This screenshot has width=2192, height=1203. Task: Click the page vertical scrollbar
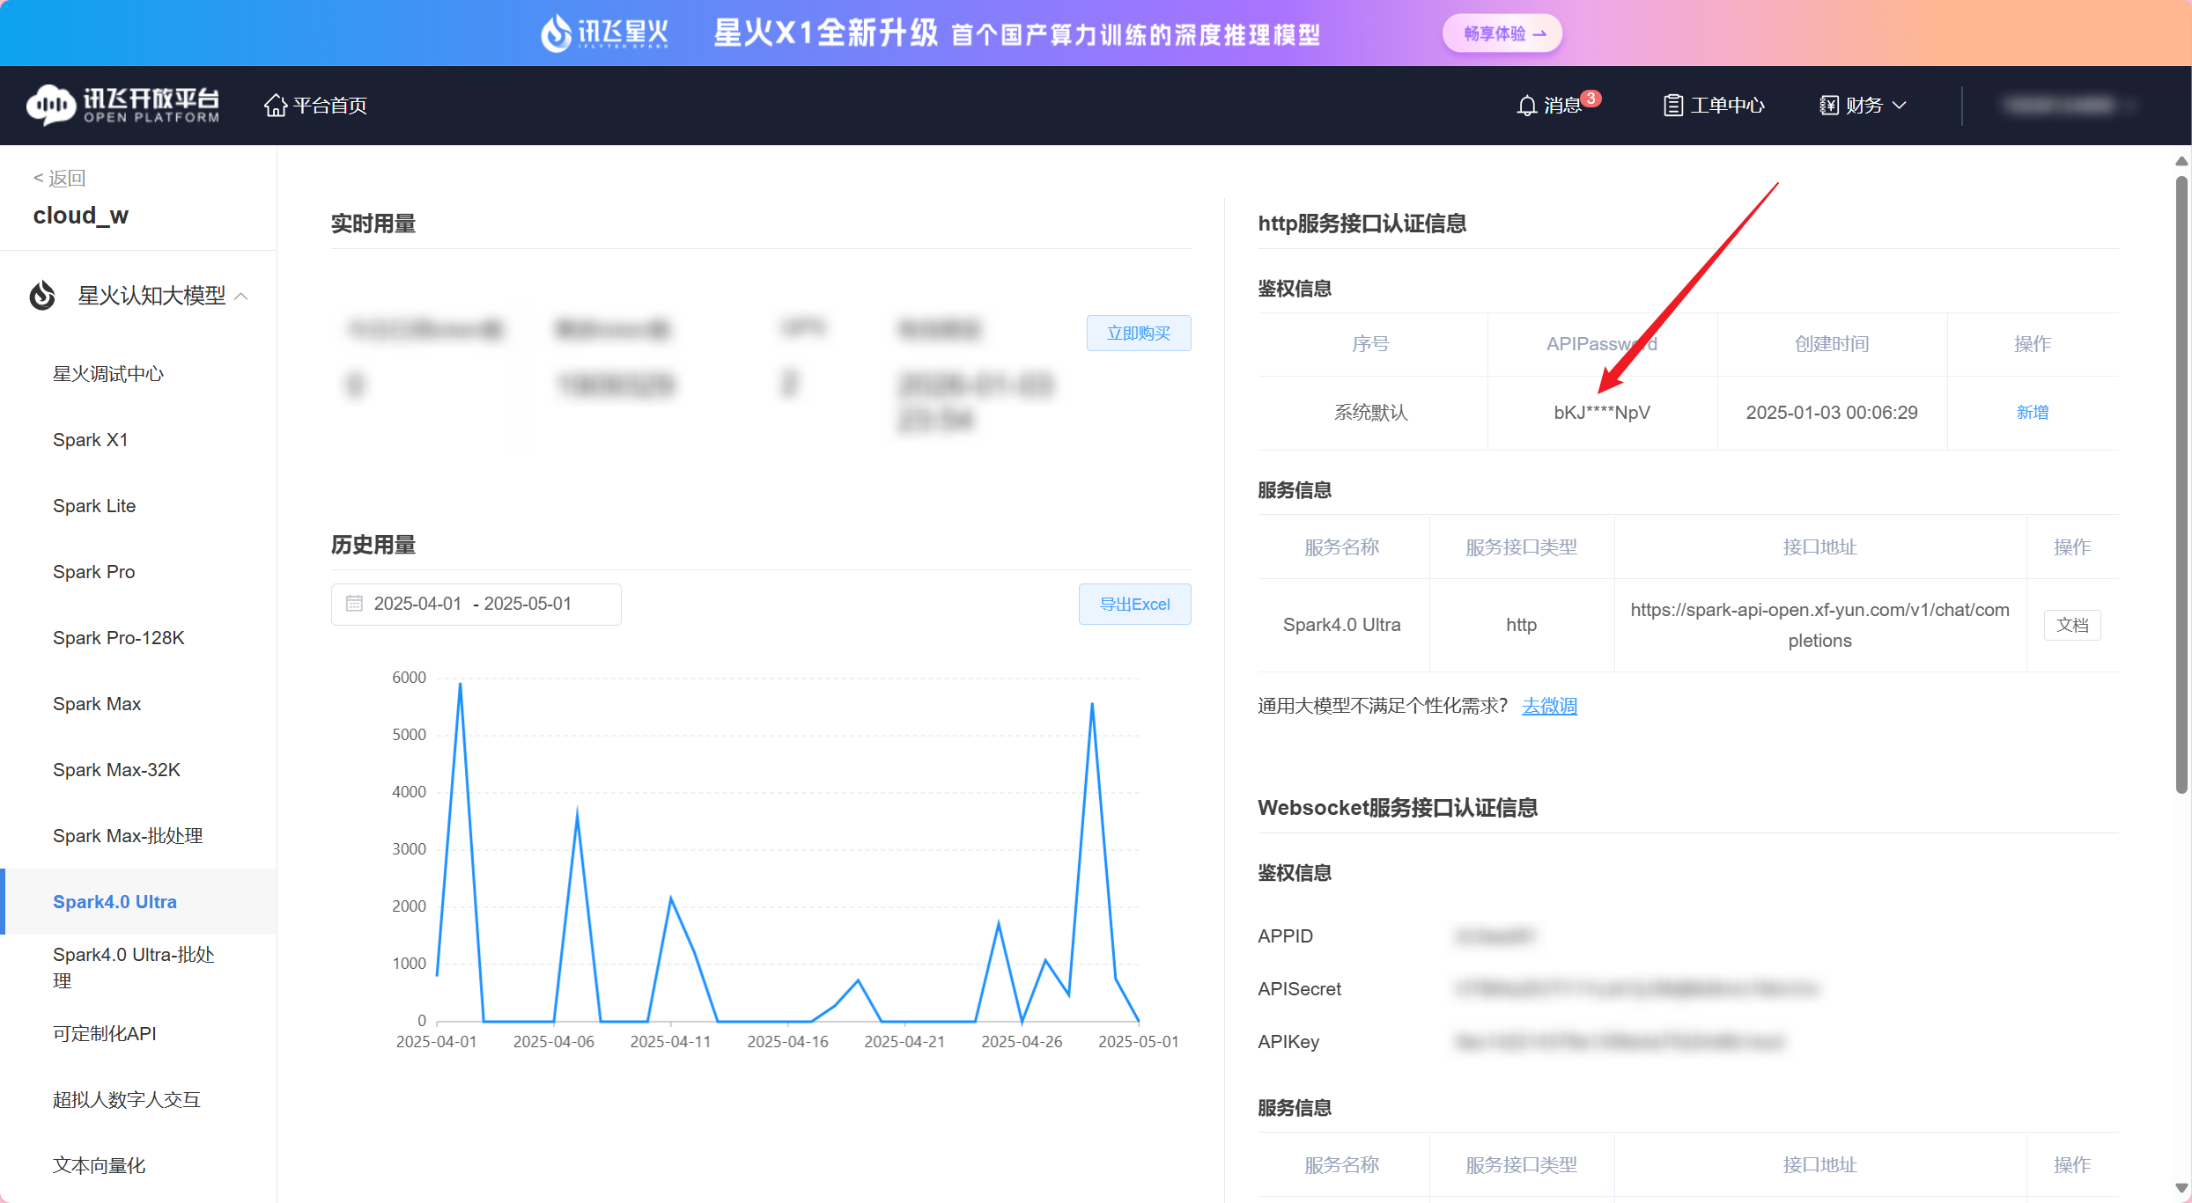tap(2181, 484)
